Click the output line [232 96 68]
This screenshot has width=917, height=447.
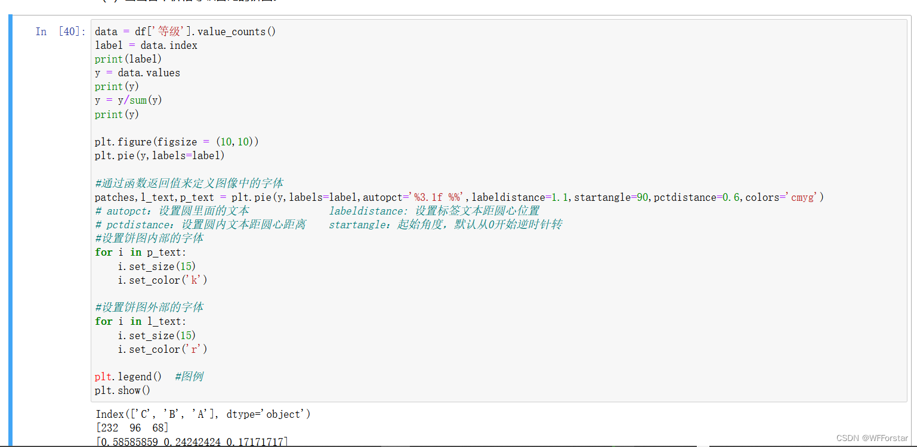tap(132, 428)
